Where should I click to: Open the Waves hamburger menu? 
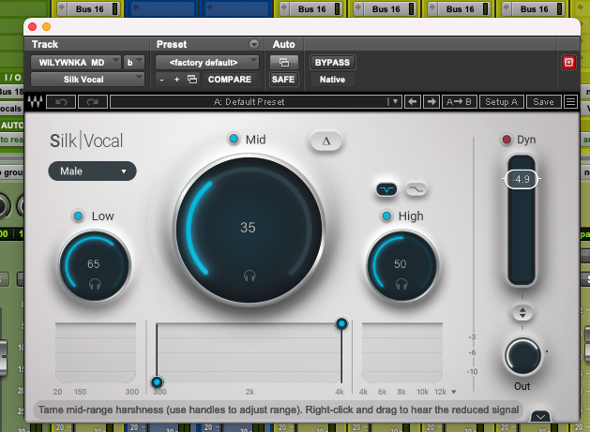[571, 102]
